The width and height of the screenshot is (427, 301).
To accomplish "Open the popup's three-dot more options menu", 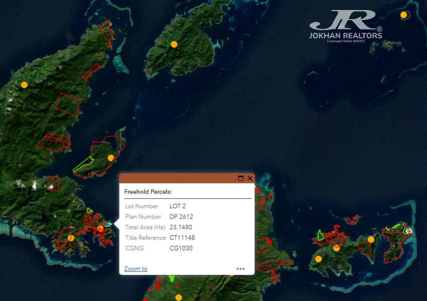I will (241, 269).
